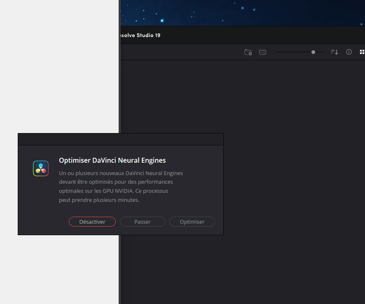Choose Passer to skip optimization

pos(143,222)
